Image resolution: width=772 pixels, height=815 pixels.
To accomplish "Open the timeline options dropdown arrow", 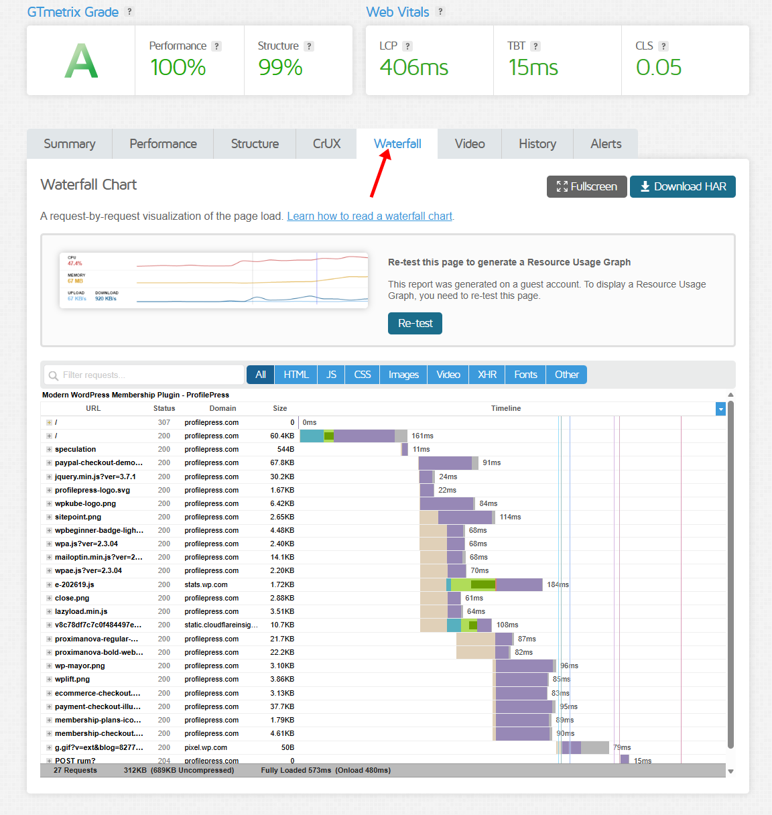I will (x=720, y=409).
